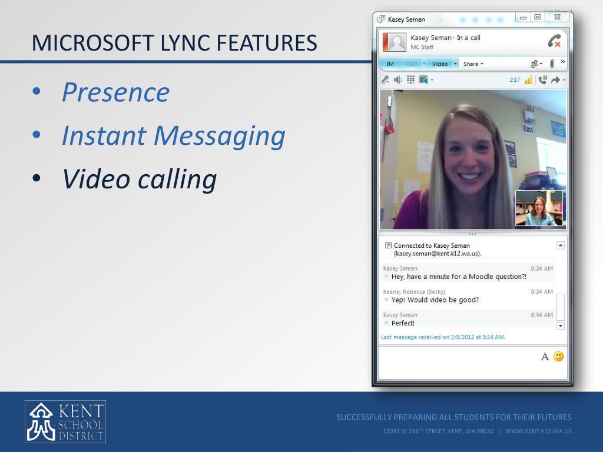End the call with the red hang-up icon
Viewport: 603px width, 452px height.
(554, 41)
